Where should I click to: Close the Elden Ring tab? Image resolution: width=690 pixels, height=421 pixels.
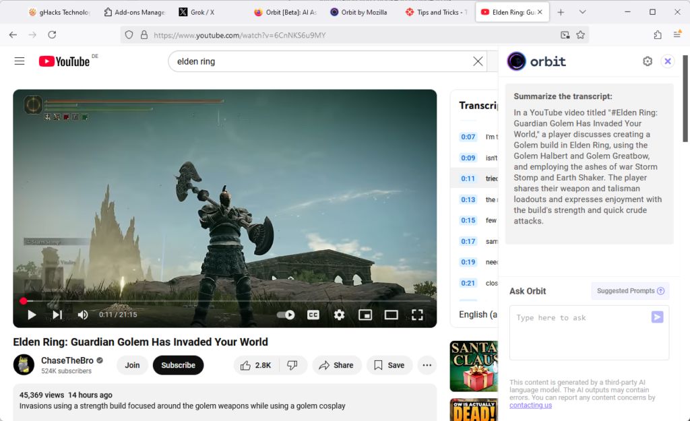(540, 12)
